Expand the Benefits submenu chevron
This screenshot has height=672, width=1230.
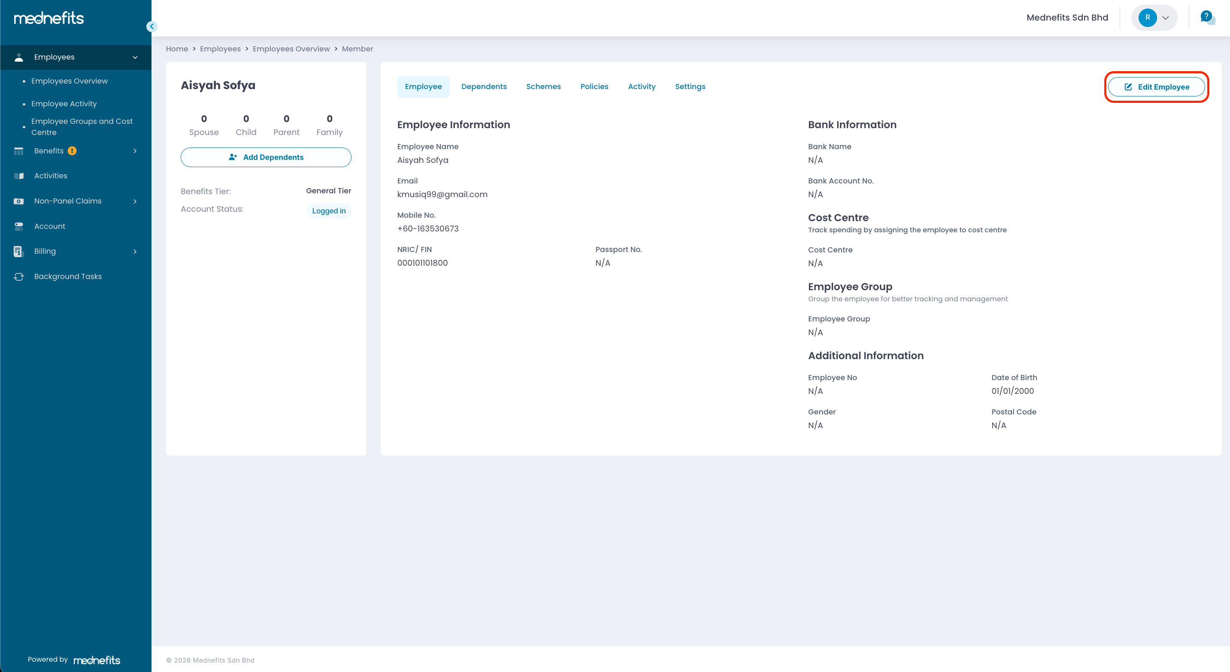(x=135, y=151)
